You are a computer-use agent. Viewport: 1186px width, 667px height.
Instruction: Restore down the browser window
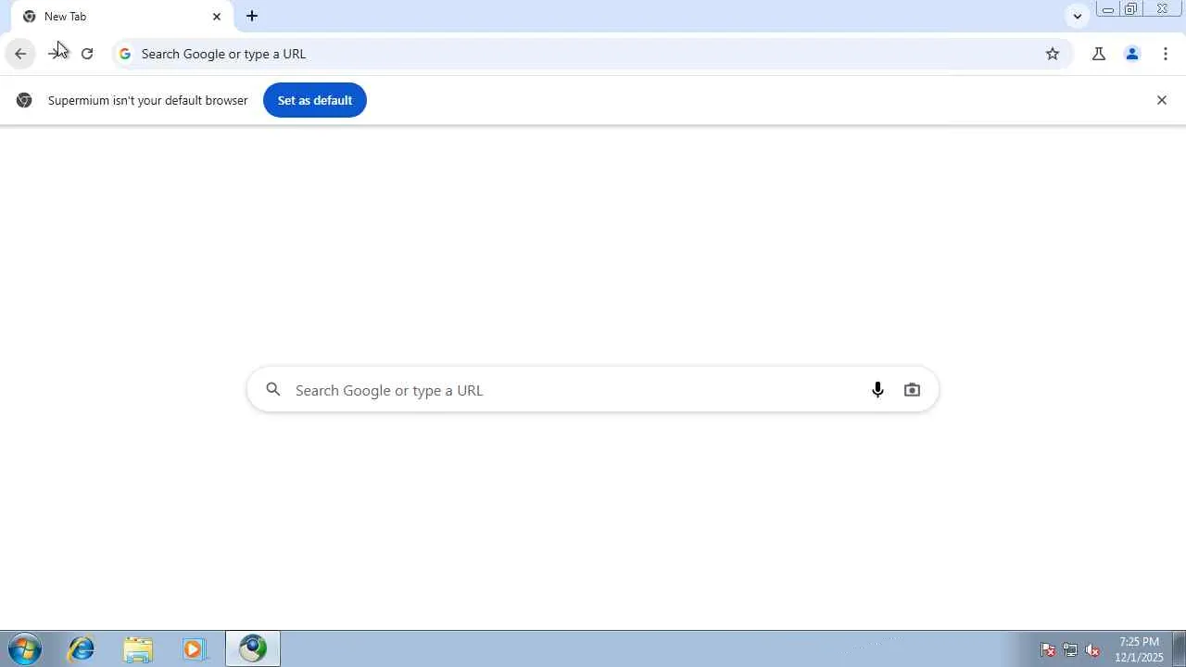pos(1130,9)
